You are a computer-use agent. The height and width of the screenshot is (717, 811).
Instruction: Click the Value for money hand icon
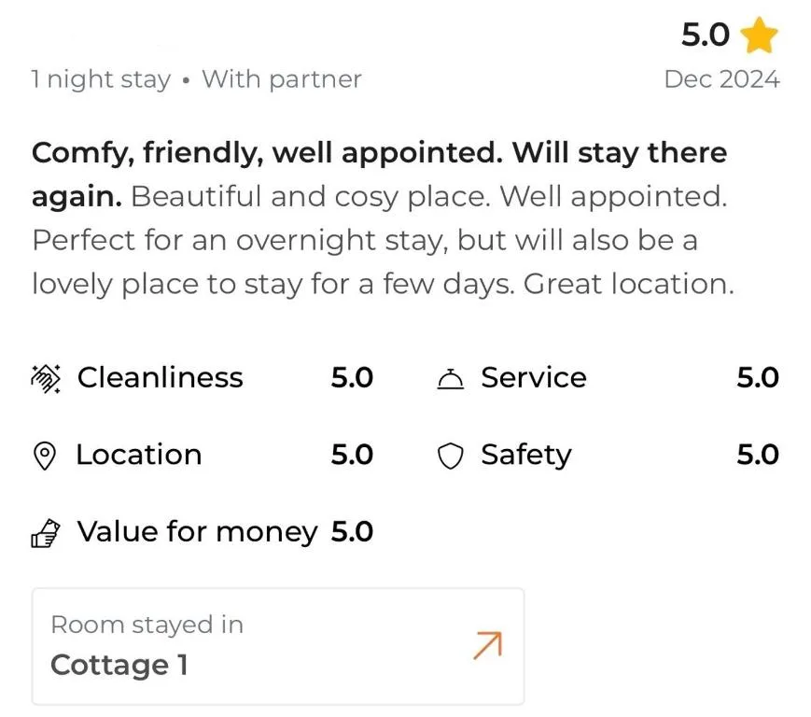tap(44, 532)
